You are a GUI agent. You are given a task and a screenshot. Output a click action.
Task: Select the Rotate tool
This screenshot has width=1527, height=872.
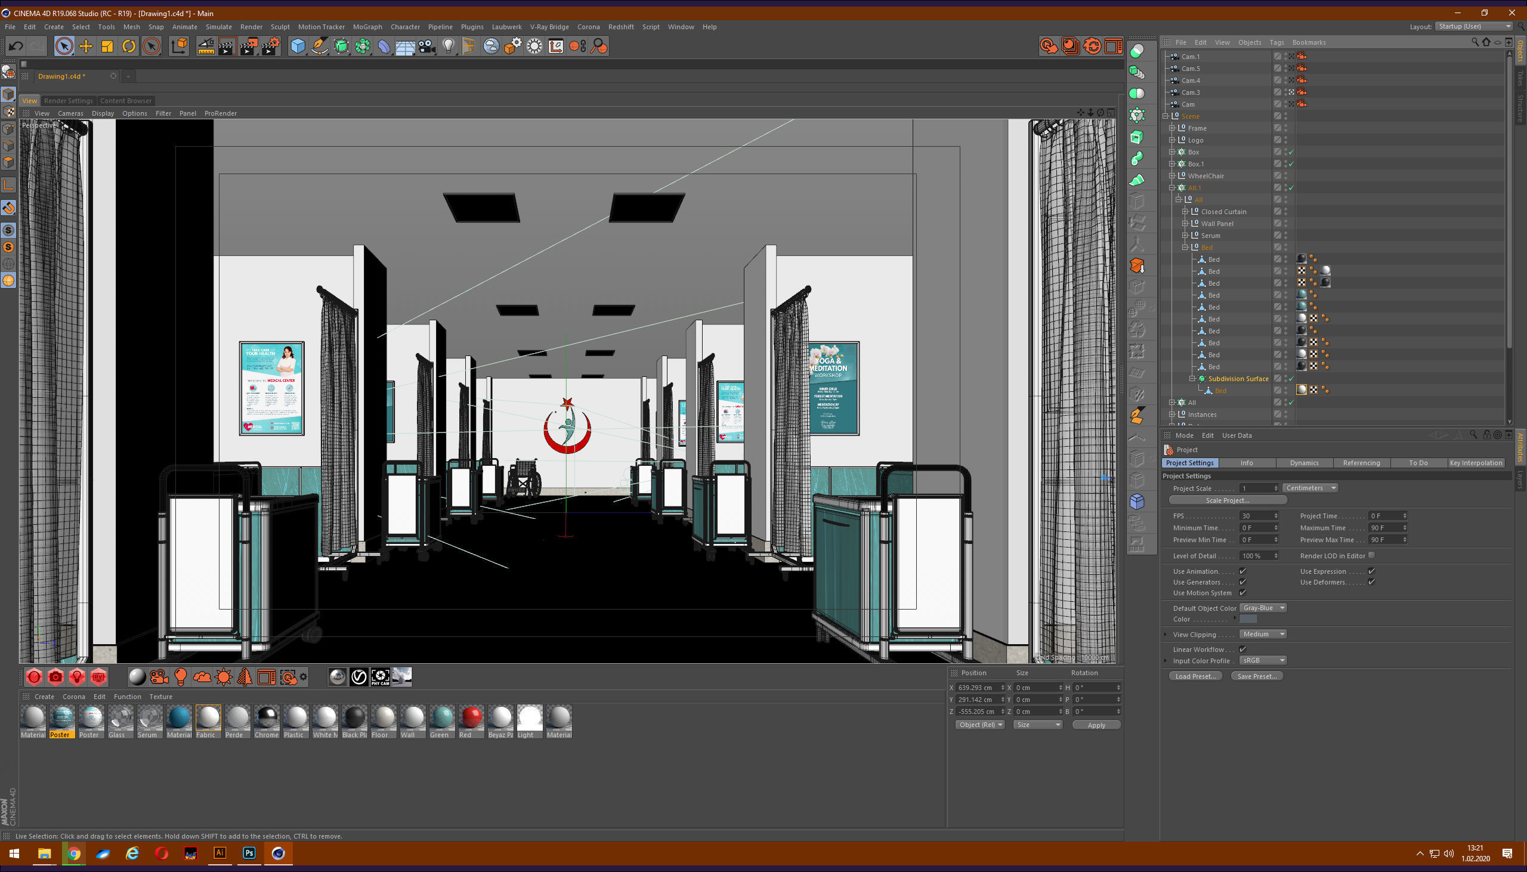click(129, 46)
